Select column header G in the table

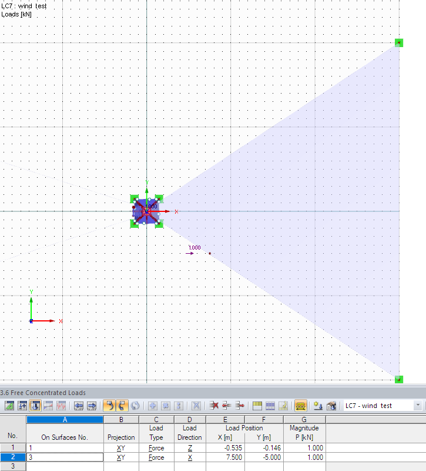click(x=304, y=420)
